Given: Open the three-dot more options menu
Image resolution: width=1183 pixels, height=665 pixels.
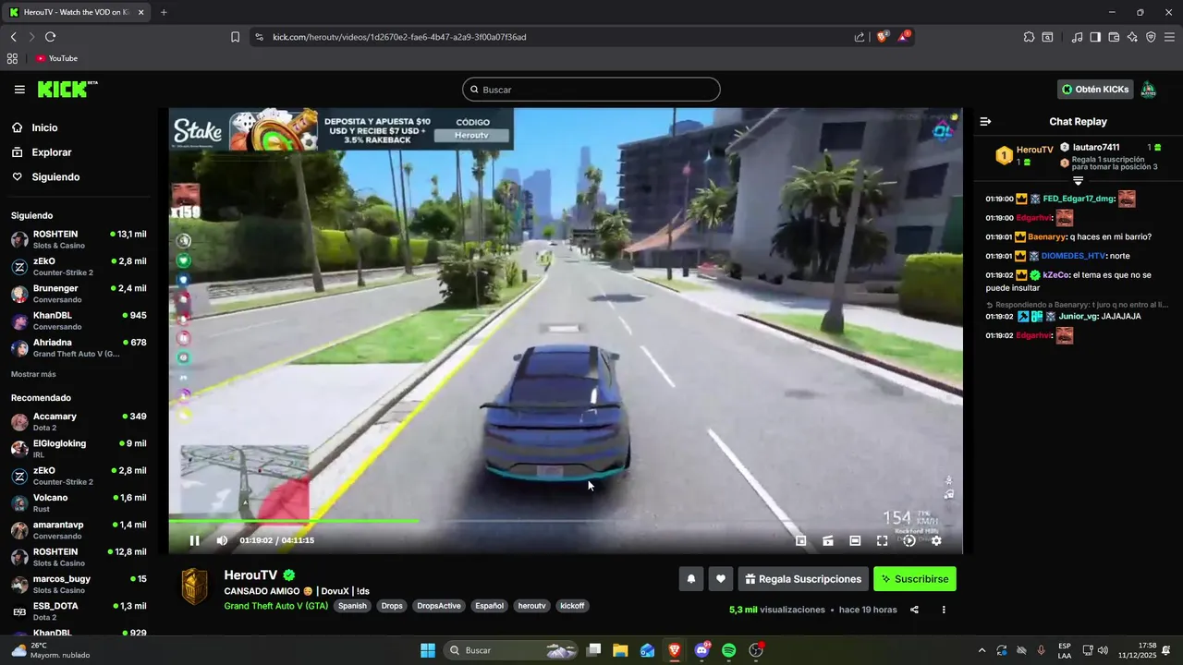Looking at the screenshot, I should click(944, 610).
